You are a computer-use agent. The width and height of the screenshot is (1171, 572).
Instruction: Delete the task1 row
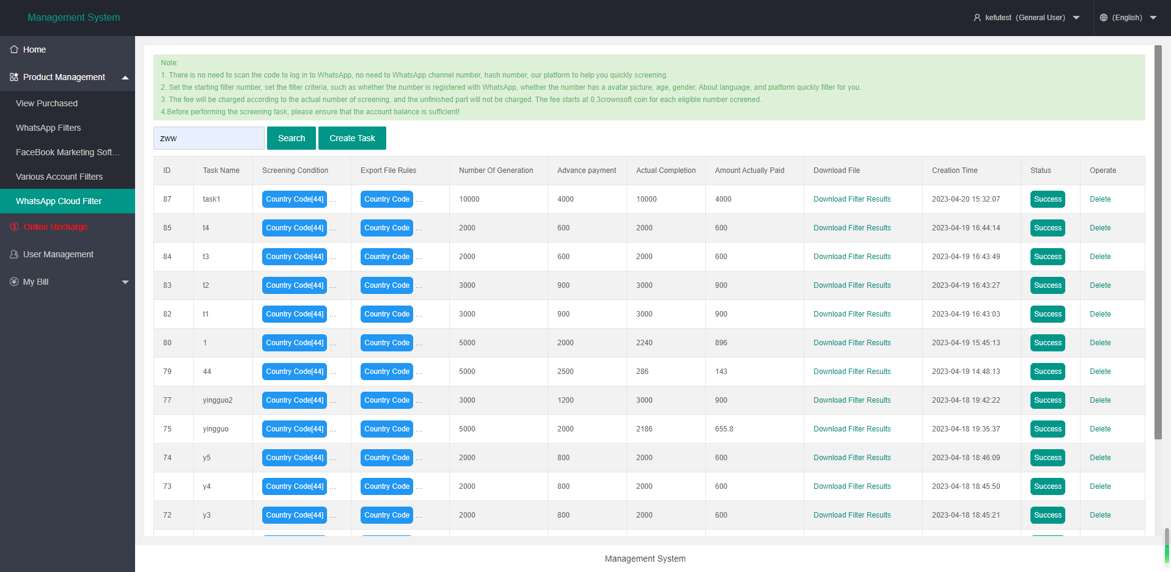[1100, 199]
